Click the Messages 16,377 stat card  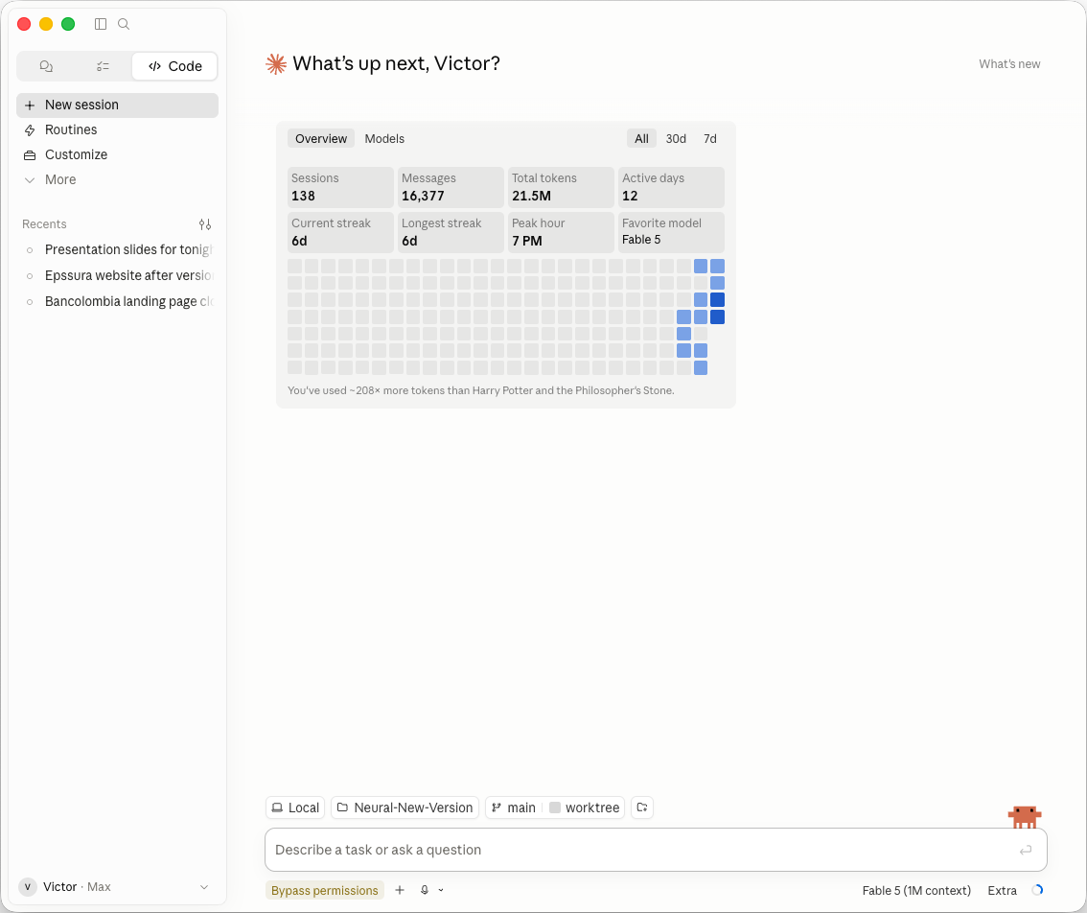[x=451, y=187]
